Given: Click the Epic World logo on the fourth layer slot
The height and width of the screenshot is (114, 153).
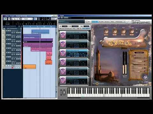Looking at the screenshot, I should point(63,62).
